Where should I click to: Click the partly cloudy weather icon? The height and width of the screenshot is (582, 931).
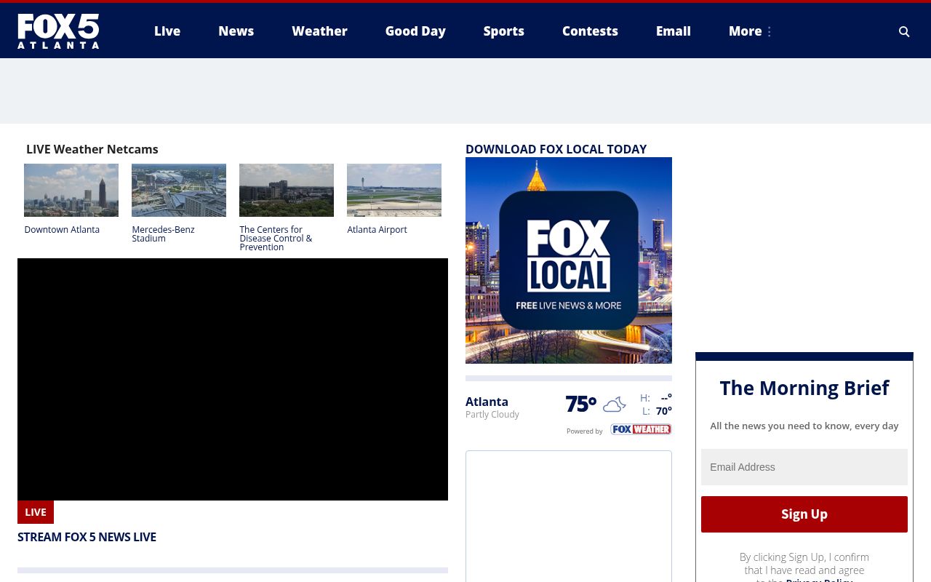615,404
